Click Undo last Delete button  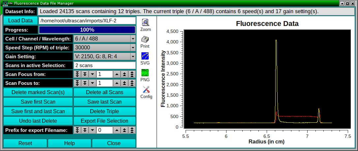pos(38,121)
